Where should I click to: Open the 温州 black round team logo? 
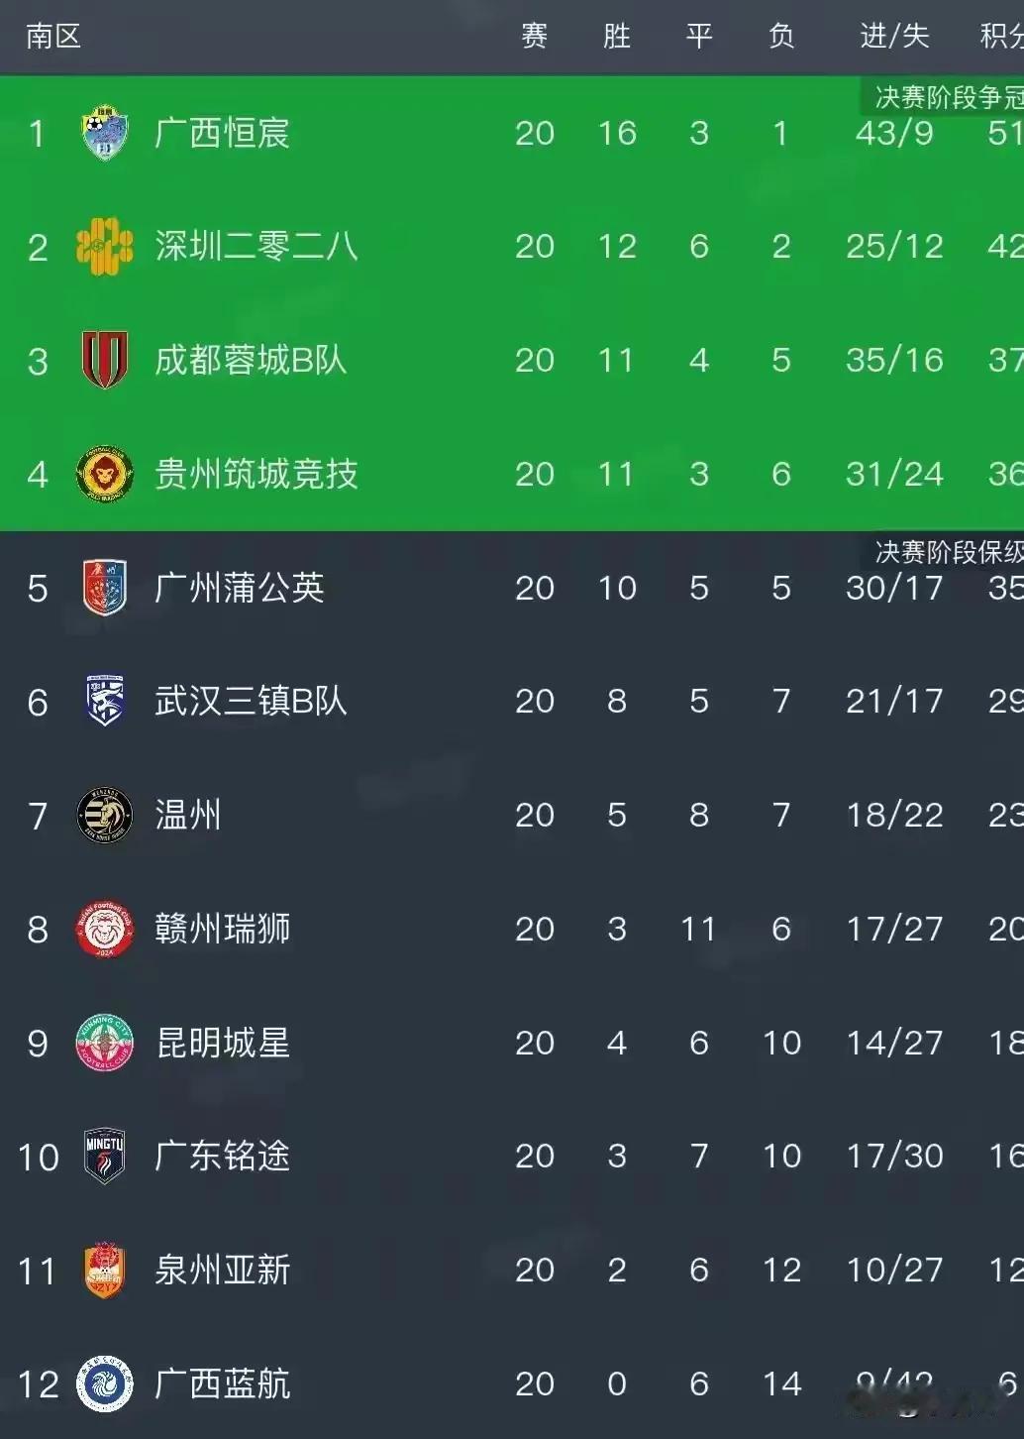pos(105,815)
